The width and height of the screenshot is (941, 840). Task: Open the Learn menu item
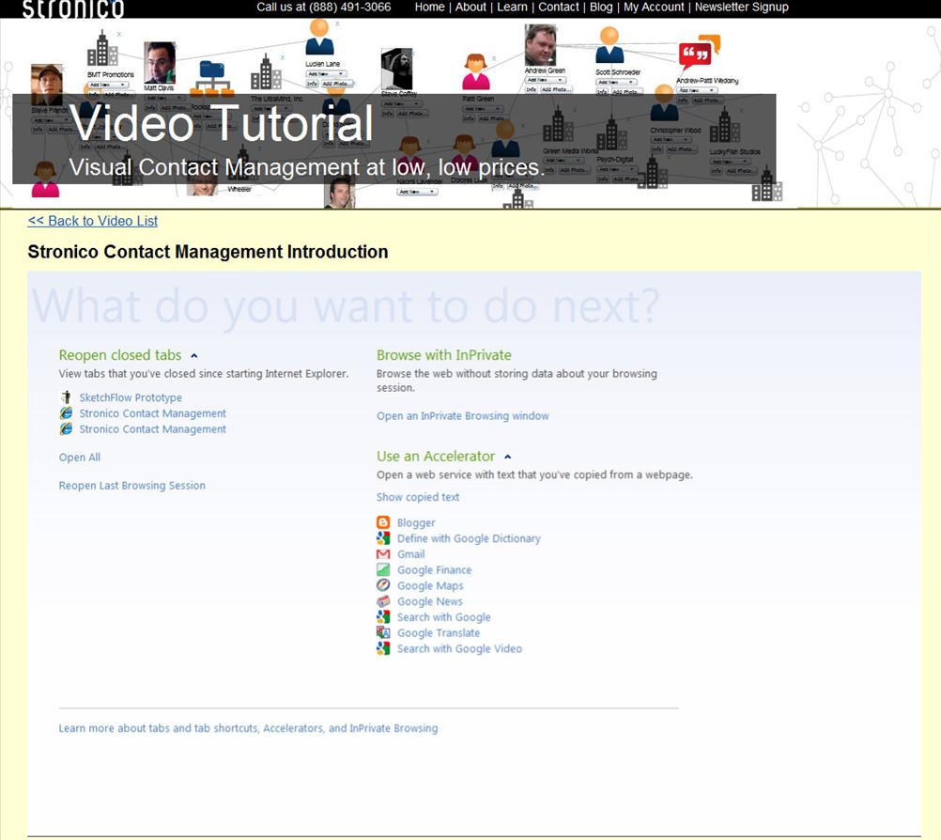[x=512, y=8]
